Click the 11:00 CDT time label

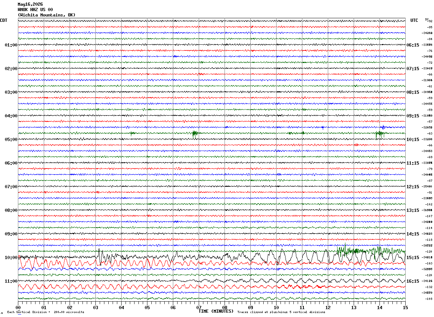tap(11, 281)
